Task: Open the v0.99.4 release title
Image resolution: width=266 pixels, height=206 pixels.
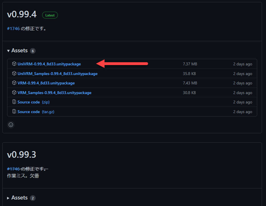Action: pyautogui.click(x=22, y=14)
